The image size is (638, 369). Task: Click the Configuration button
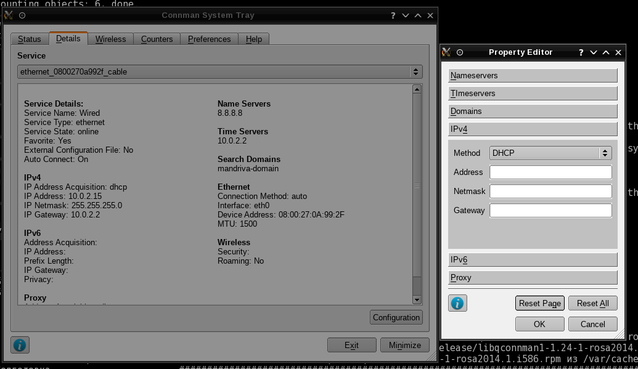click(396, 317)
